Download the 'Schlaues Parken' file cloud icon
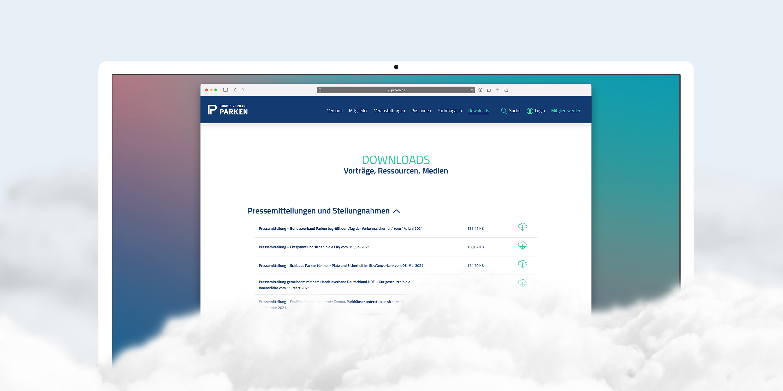Screen dimensions: 783x391 click(x=522, y=264)
